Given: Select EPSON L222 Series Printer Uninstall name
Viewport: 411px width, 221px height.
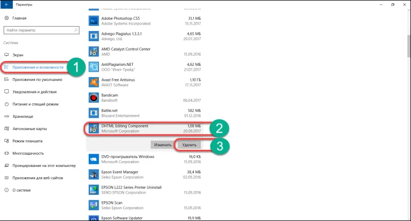Looking at the screenshot, I should [x=131, y=187].
